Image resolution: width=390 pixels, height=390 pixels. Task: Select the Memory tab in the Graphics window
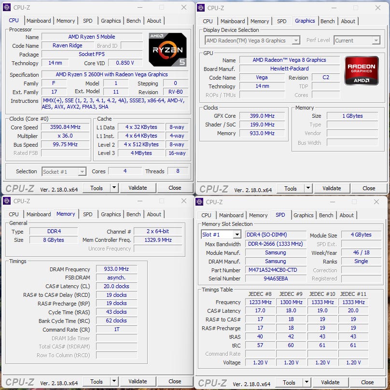click(x=259, y=21)
